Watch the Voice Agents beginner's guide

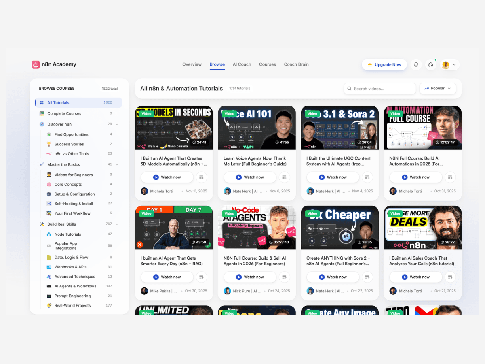(x=250, y=177)
